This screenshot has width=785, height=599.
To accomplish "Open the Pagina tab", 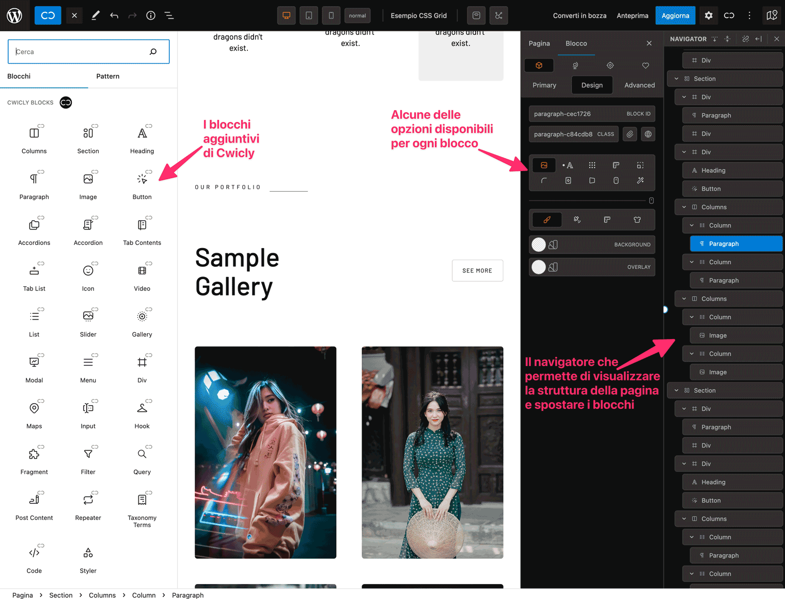I will [539, 43].
